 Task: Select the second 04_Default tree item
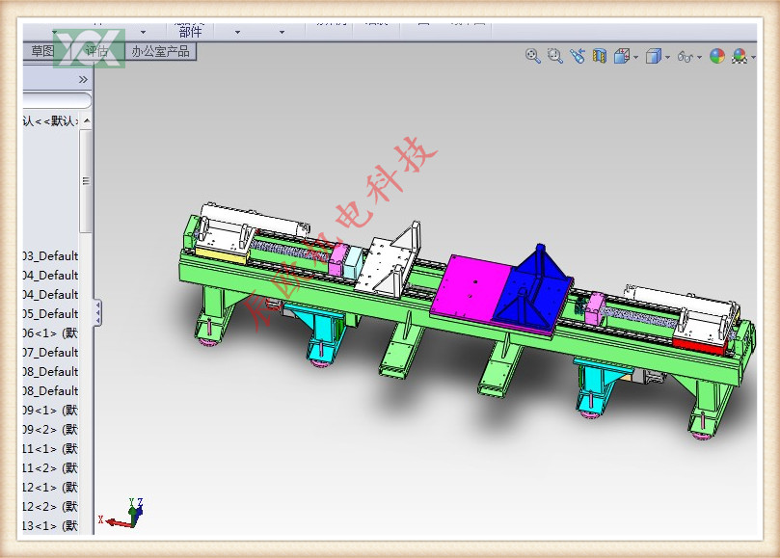point(51,295)
